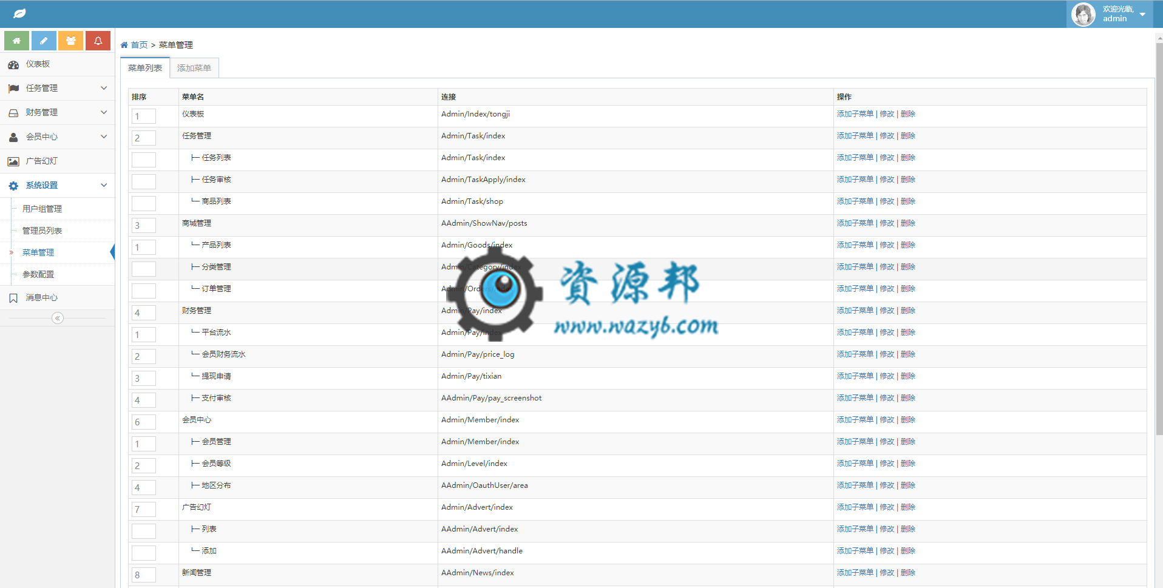
Task: Click the 财务管理 drive icon
Action: [x=13, y=113]
